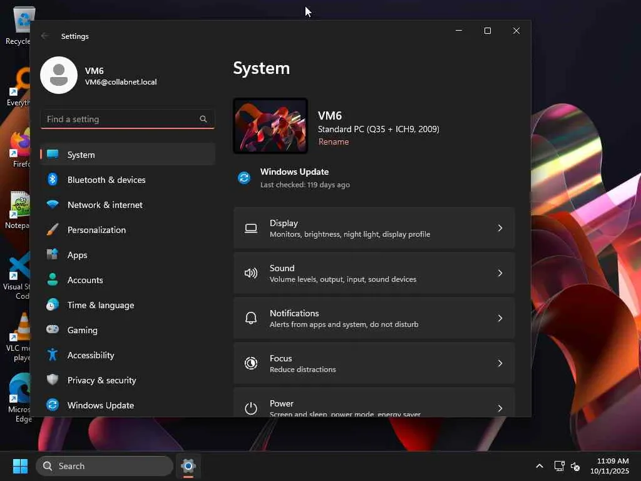Open Accessibility settings
This screenshot has width=641, height=481.
(x=128, y=355)
